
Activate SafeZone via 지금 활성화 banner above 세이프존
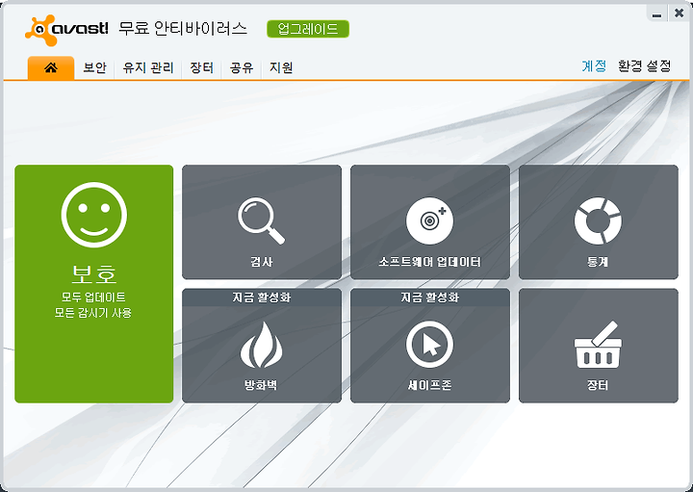(x=430, y=298)
